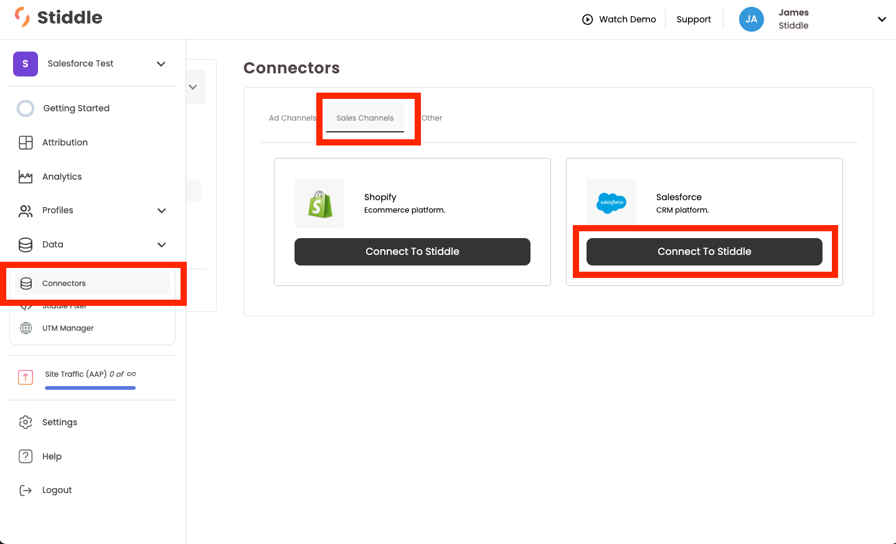
Task: Collapse the Data submenu chevron
Action: pyautogui.click(x=162, y=245)
